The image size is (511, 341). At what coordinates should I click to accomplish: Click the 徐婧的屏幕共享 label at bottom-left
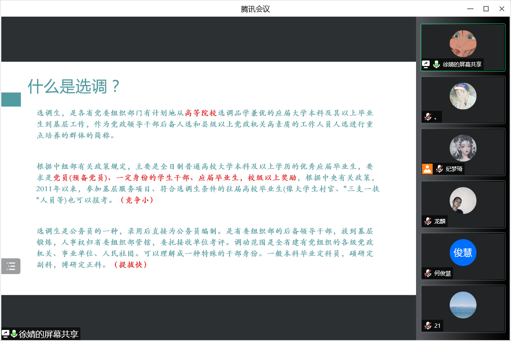point(48,334)
